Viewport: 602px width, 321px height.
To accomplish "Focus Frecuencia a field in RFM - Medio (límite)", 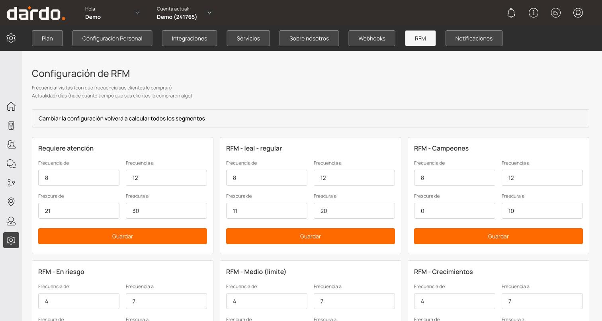I will 354,301.
